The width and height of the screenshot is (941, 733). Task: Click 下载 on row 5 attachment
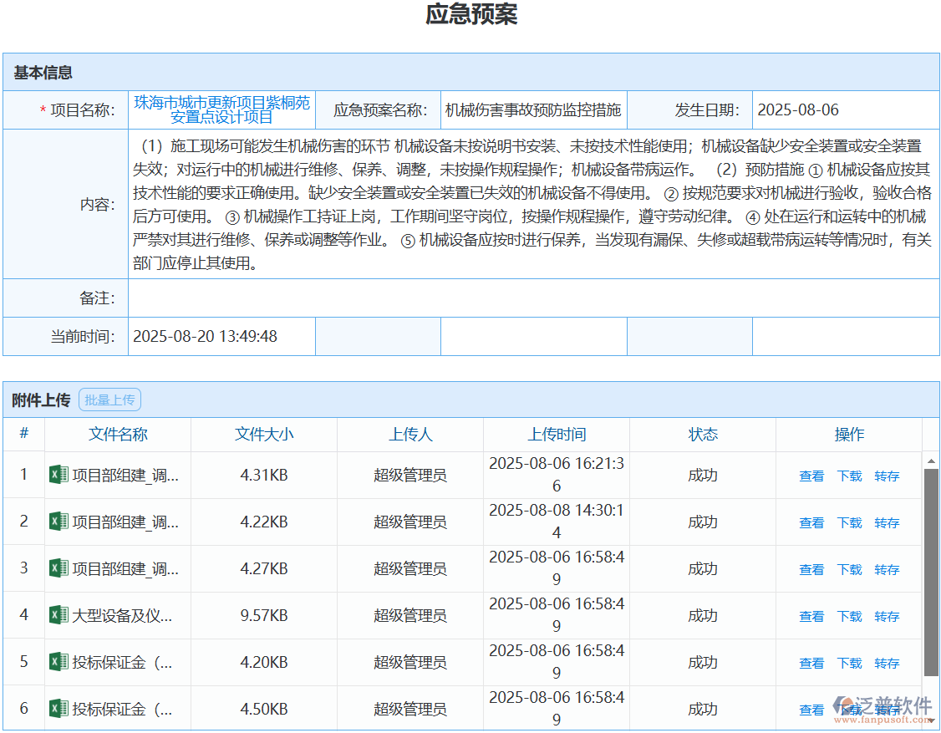tap(849, 662)
